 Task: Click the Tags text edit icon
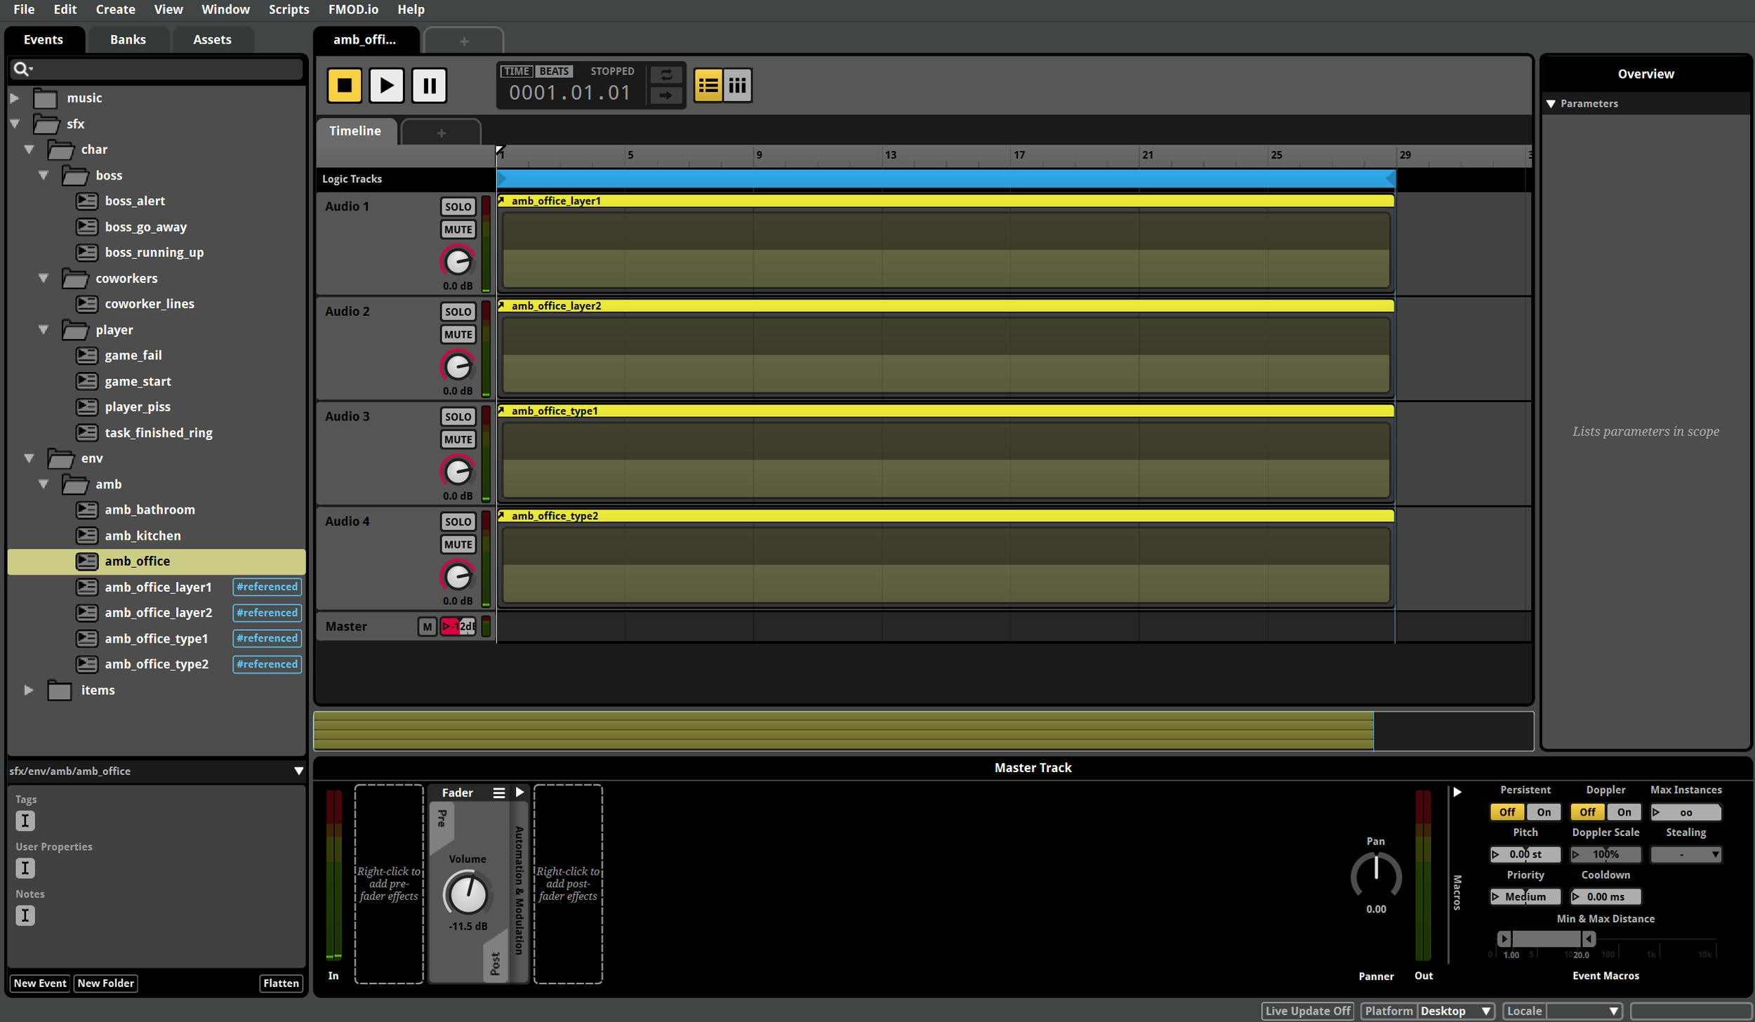click(x=25, y=821)
